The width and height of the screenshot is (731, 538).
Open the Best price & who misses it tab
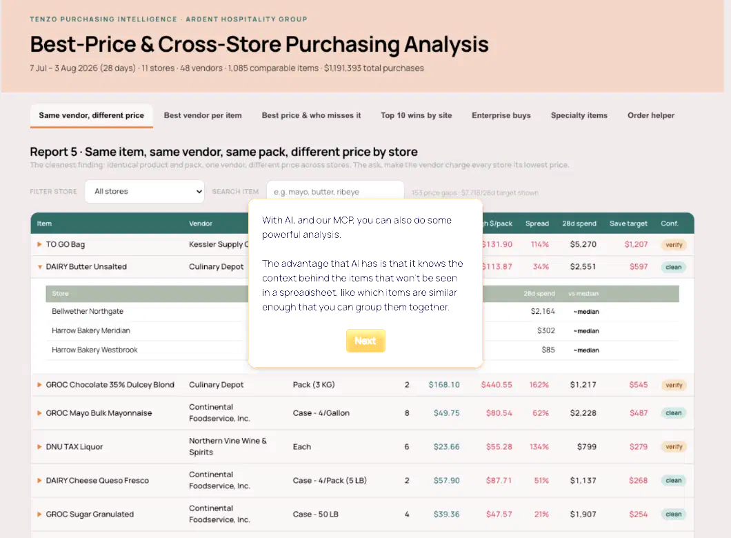pyautogui.click(x=311, y=115)
